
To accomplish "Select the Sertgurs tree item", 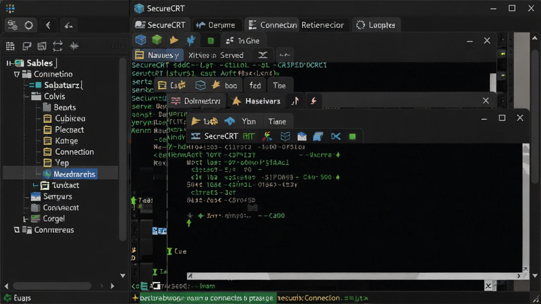I will coord(57,196).
